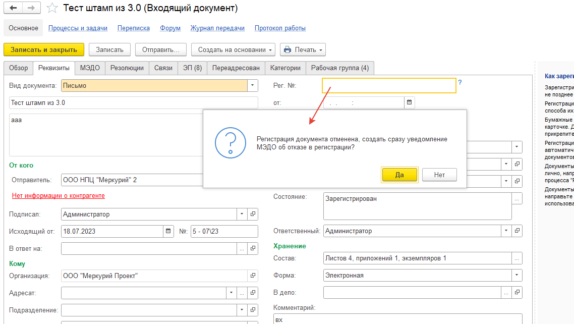Add document to favorites with star icon
This screenshot has height=324, width=574.
pyautogui.click(x=52, y=8)
